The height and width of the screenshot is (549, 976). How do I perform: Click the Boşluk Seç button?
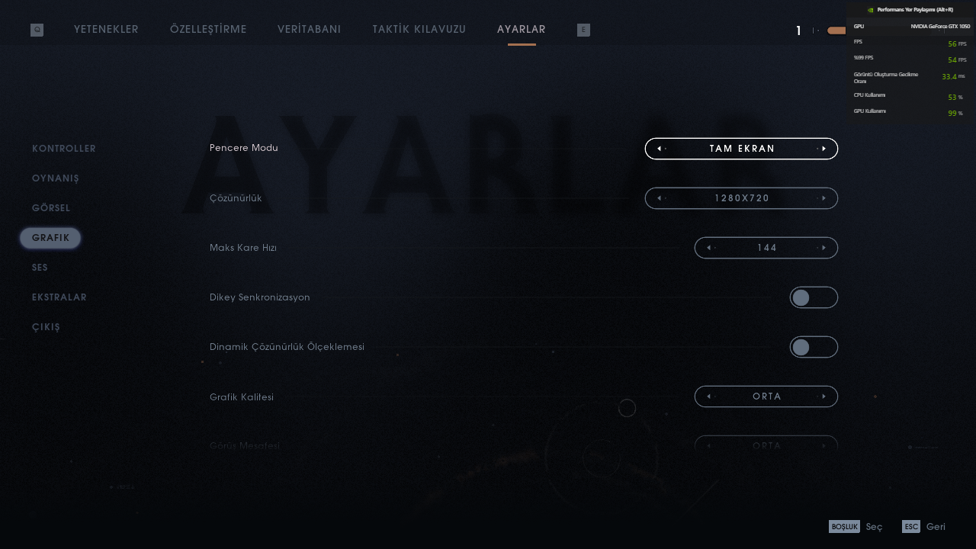(x=856, y=527)
